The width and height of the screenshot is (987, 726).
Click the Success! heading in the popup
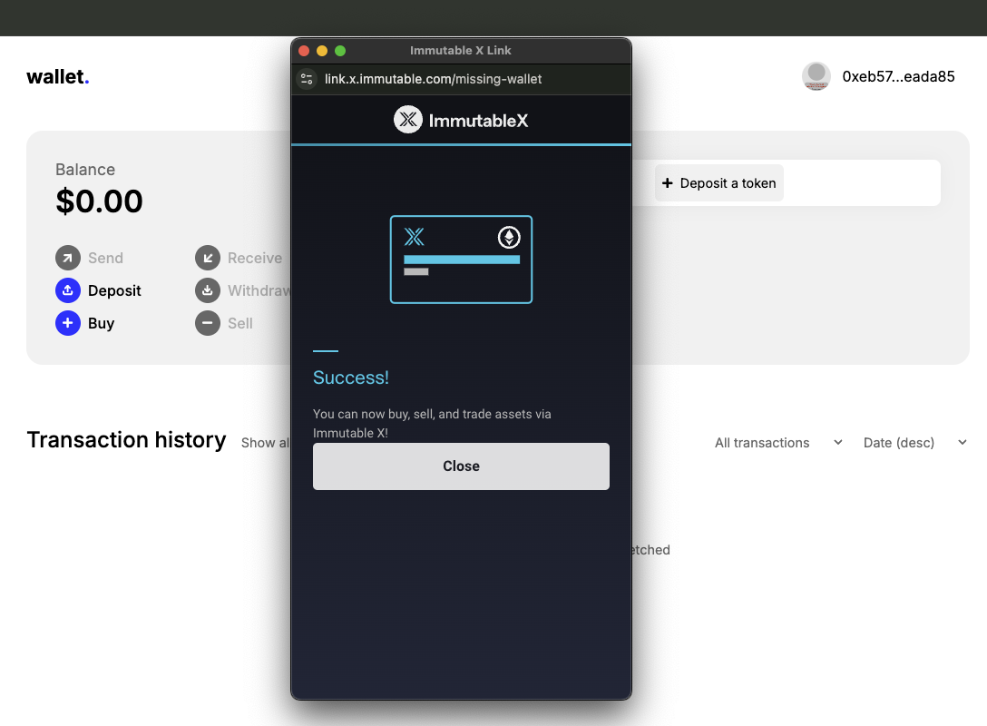point(350,378)
